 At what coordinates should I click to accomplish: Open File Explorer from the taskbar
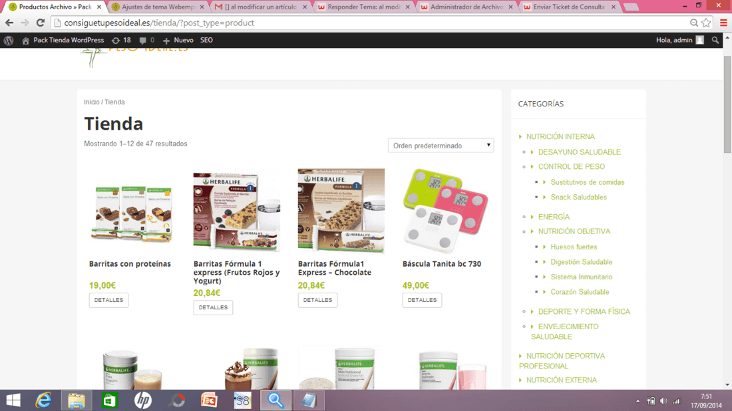pos(77,401)
